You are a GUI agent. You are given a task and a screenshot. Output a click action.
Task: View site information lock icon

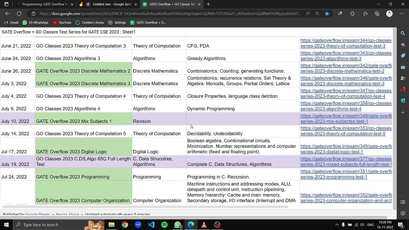33,14
